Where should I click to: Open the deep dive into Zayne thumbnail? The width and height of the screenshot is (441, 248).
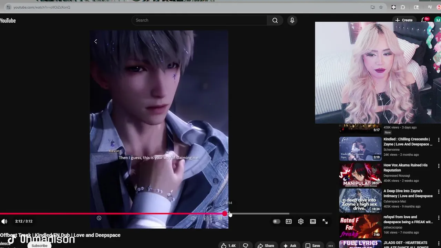(x=360, y=201)
